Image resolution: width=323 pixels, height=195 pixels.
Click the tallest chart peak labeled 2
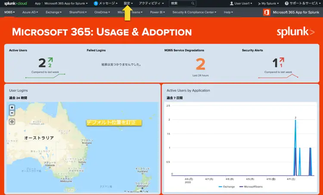point(295,120)
